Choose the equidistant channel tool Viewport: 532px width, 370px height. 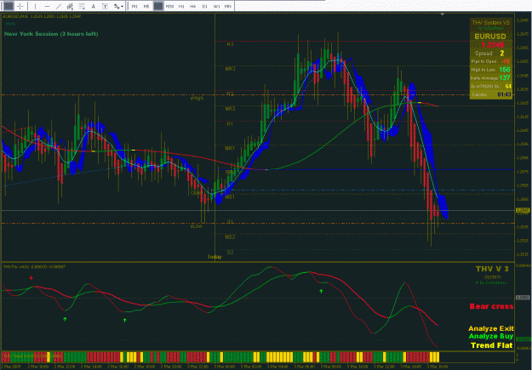[x=70, y=6]
